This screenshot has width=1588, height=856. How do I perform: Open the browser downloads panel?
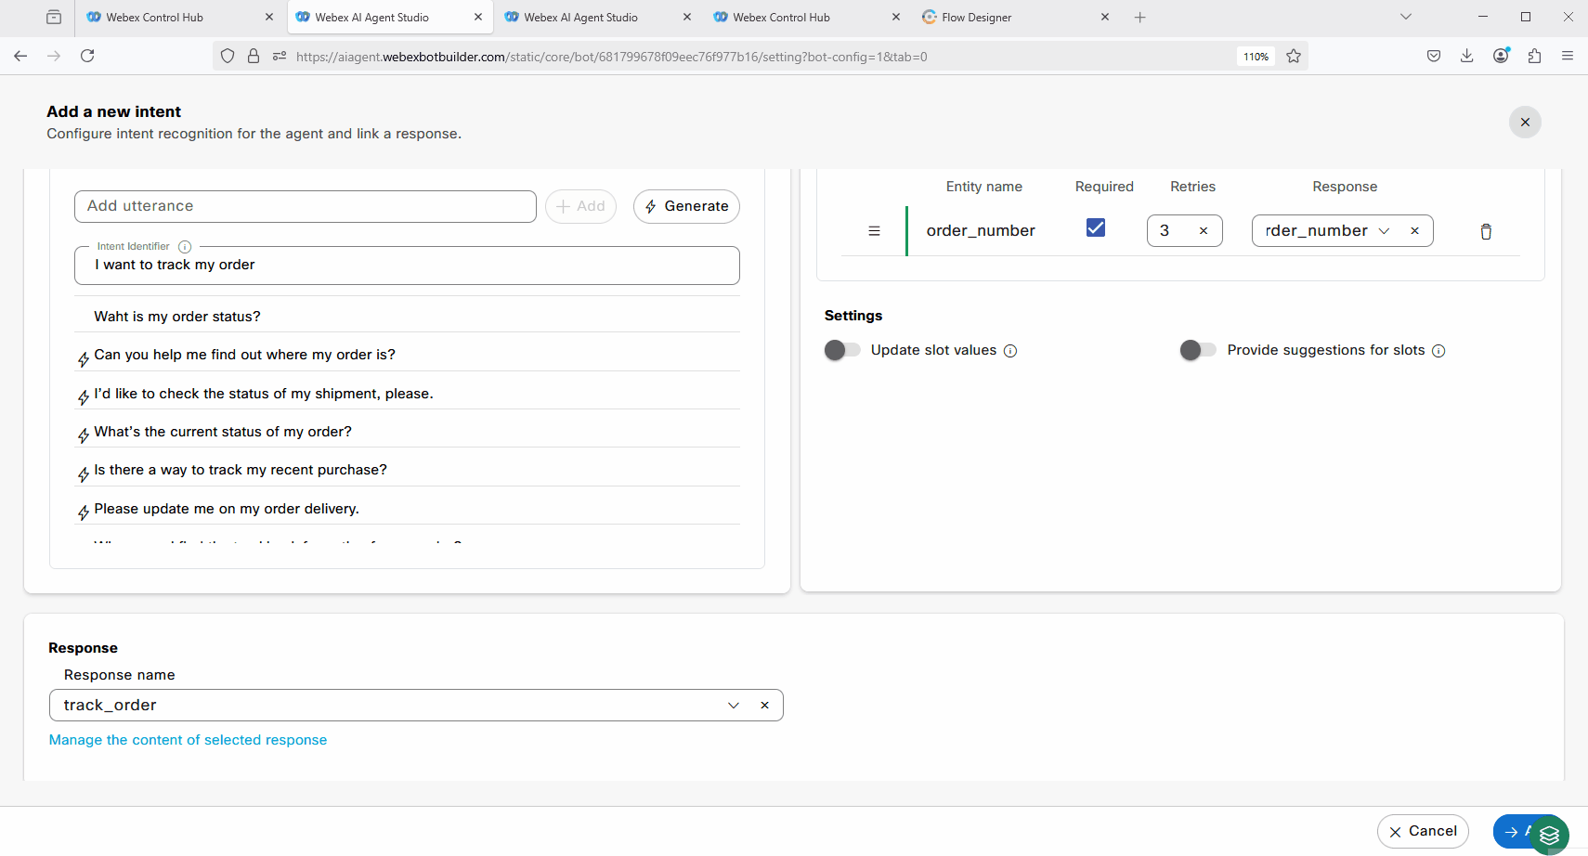1466,56
